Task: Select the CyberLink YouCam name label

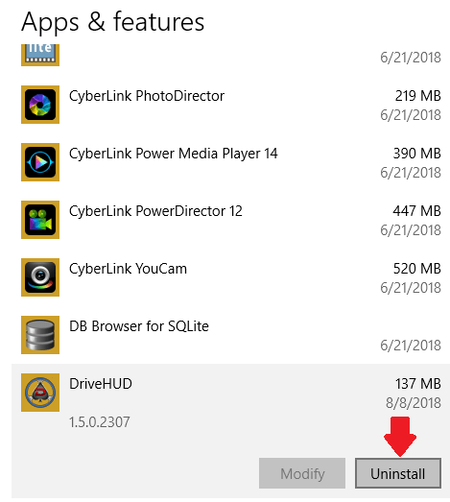Action: tap(128, 269)
